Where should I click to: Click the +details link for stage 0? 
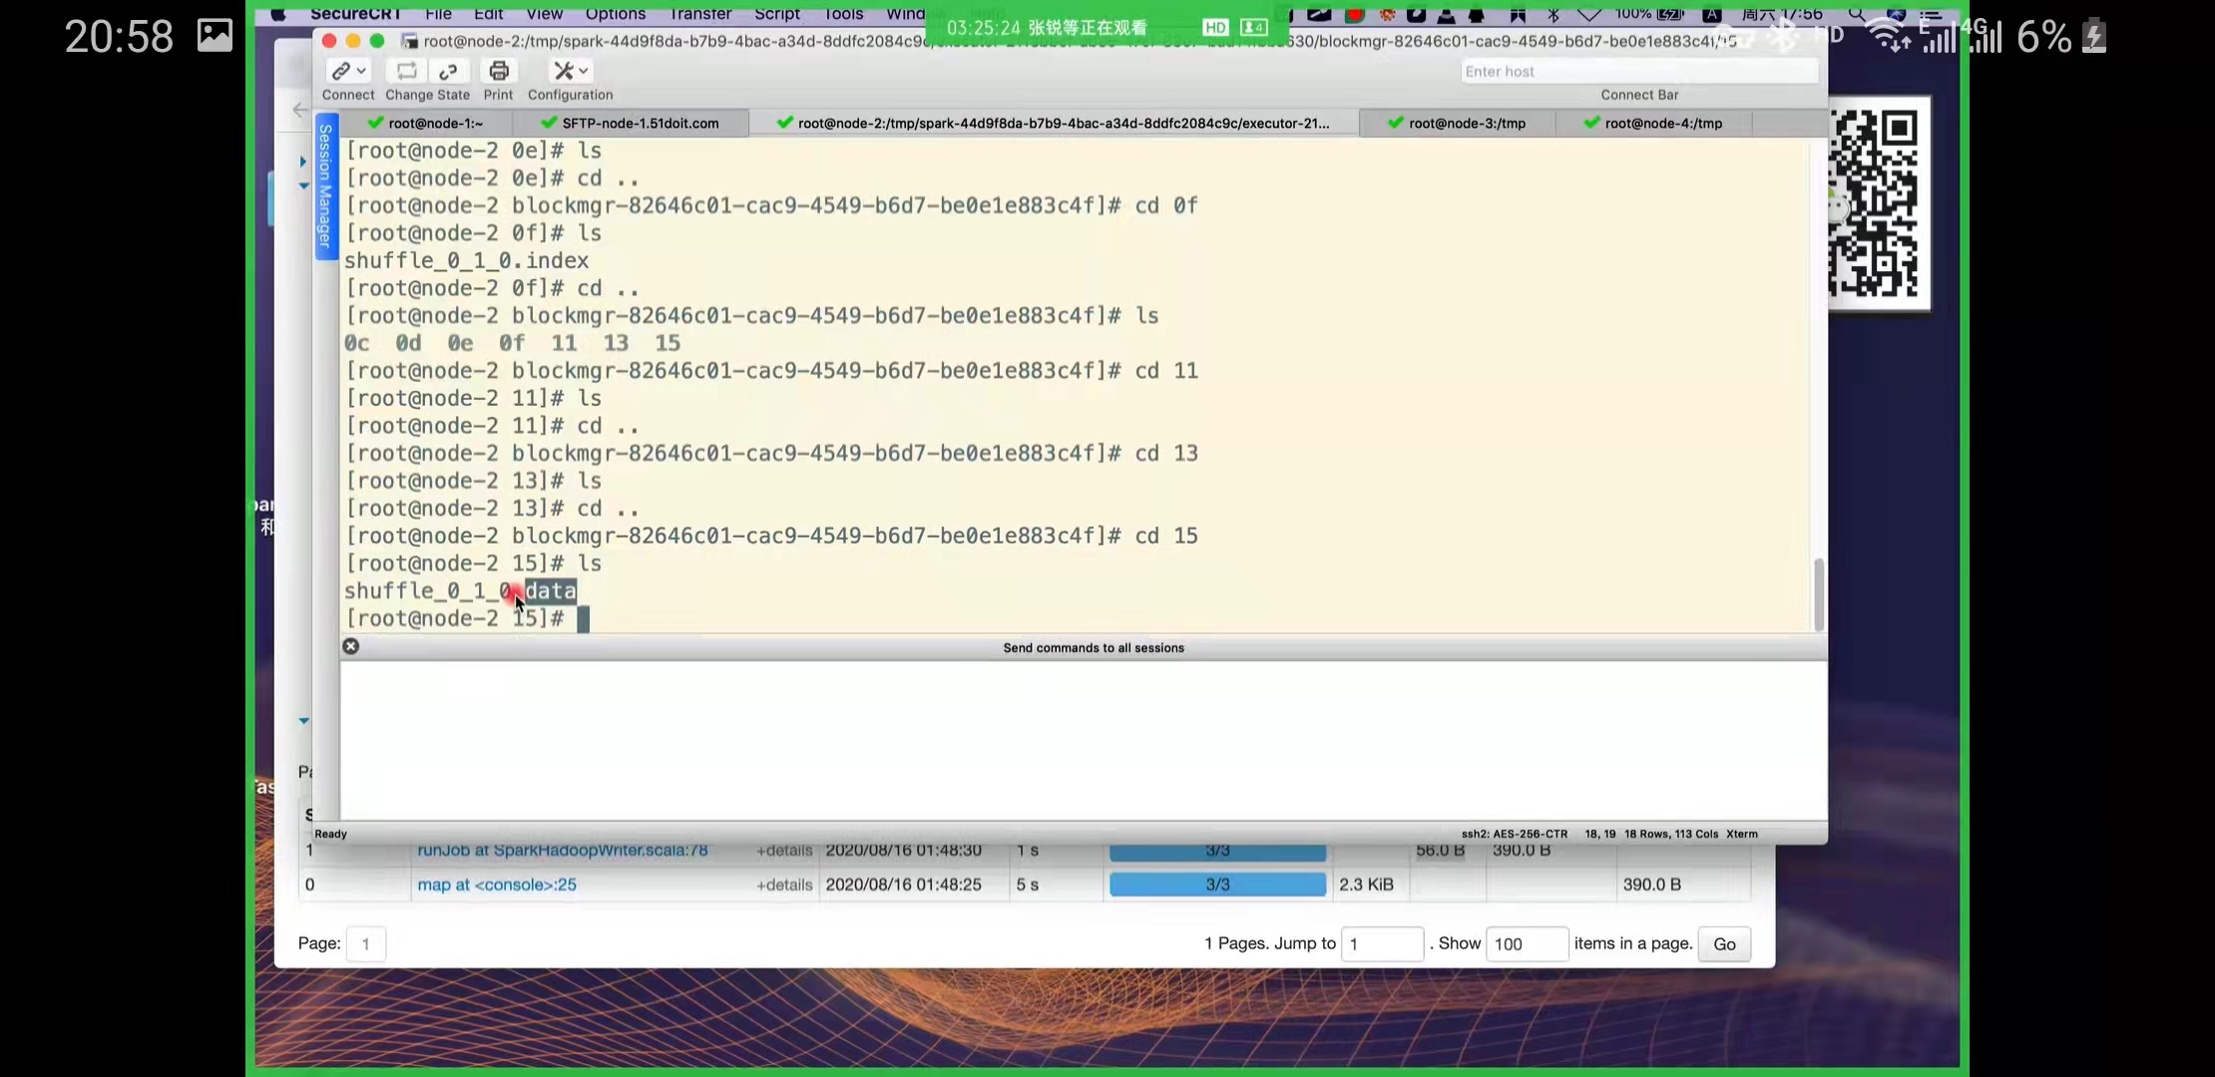tap(784, 885)
